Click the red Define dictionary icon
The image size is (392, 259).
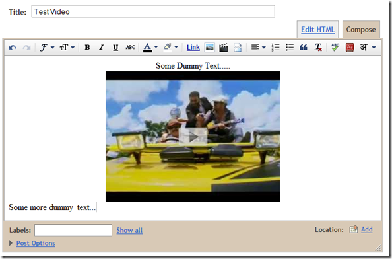[x=350, y=48]
